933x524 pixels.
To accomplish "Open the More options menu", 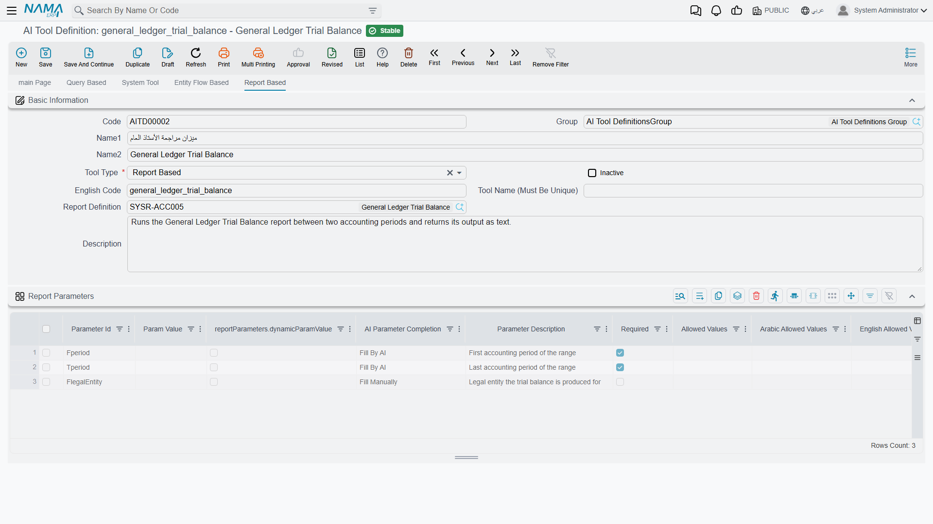I will [911, 57].
